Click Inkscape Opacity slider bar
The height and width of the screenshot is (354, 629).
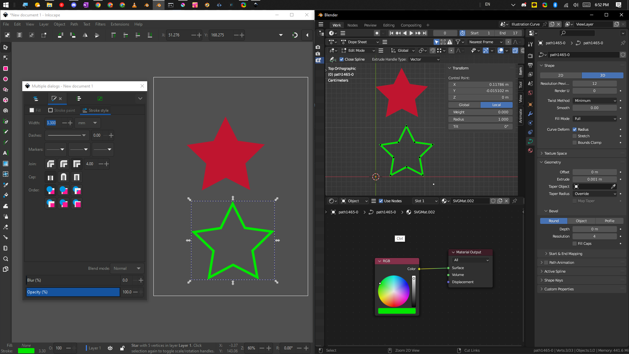(73, 292)
